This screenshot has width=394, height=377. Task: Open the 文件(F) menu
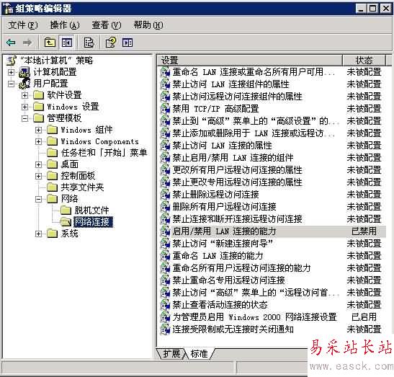click(23, 25)
